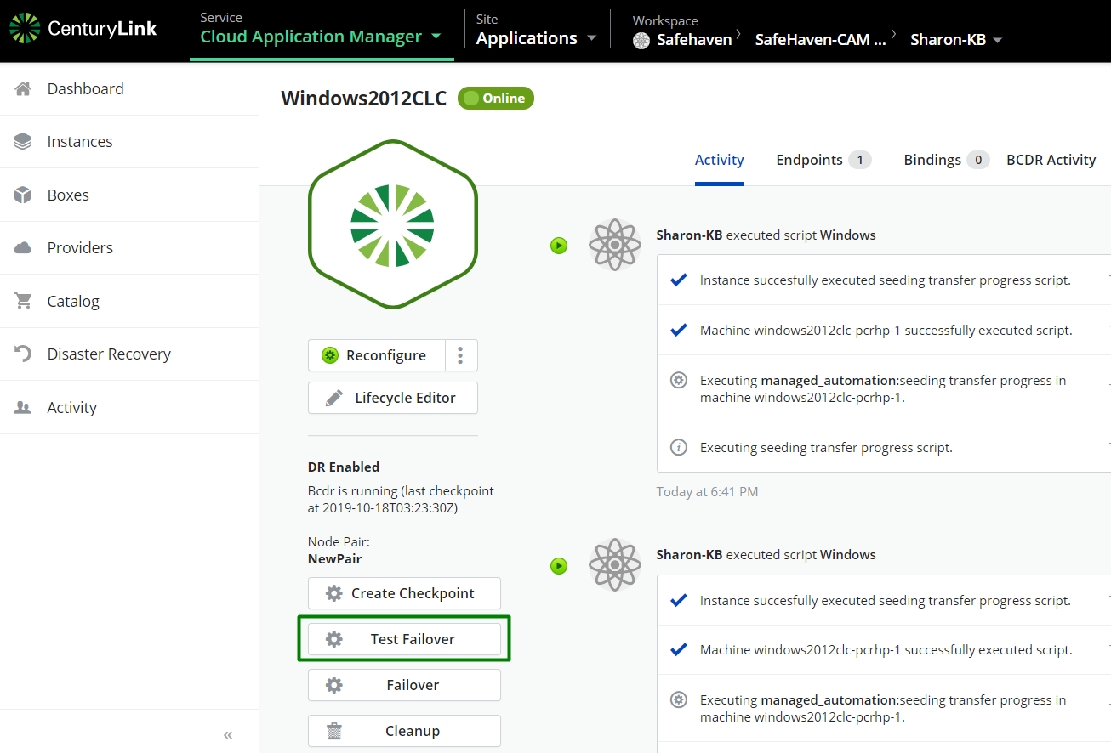The height and width of the screenshot is (753, 1111).
Task: Expand the Applications site dropdown
Action: (536, 38)
